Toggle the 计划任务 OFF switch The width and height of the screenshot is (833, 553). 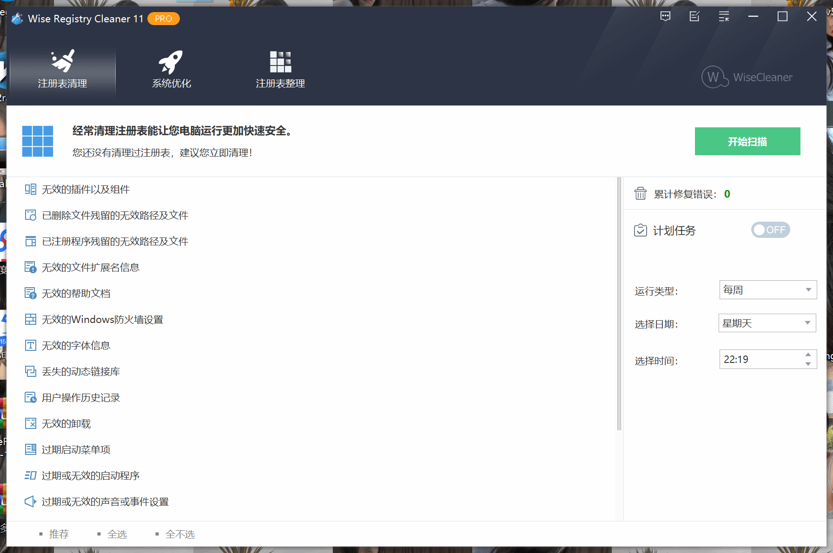point(770,230)
